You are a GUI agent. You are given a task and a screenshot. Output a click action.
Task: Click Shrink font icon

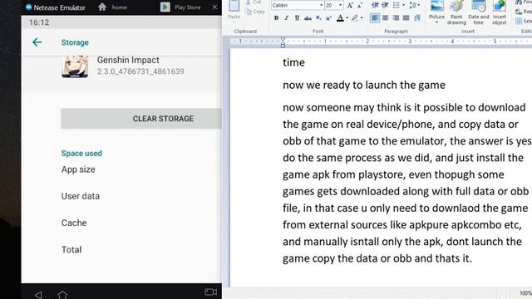[x=359, y=5]
